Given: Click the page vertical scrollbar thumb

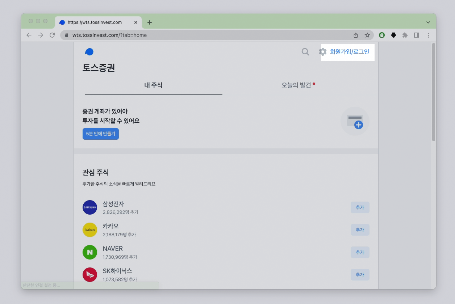Looking at the screenshot, I should pyautogui.click(x=434, y=92).
